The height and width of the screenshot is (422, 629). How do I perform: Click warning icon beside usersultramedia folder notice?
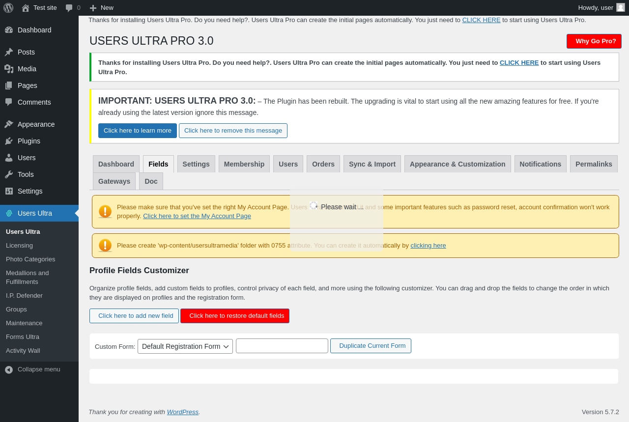[x=105, y=246]
